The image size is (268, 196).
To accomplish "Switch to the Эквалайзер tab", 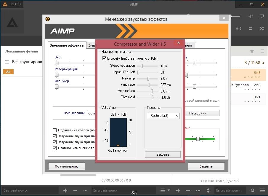I will tap(91, 45).
